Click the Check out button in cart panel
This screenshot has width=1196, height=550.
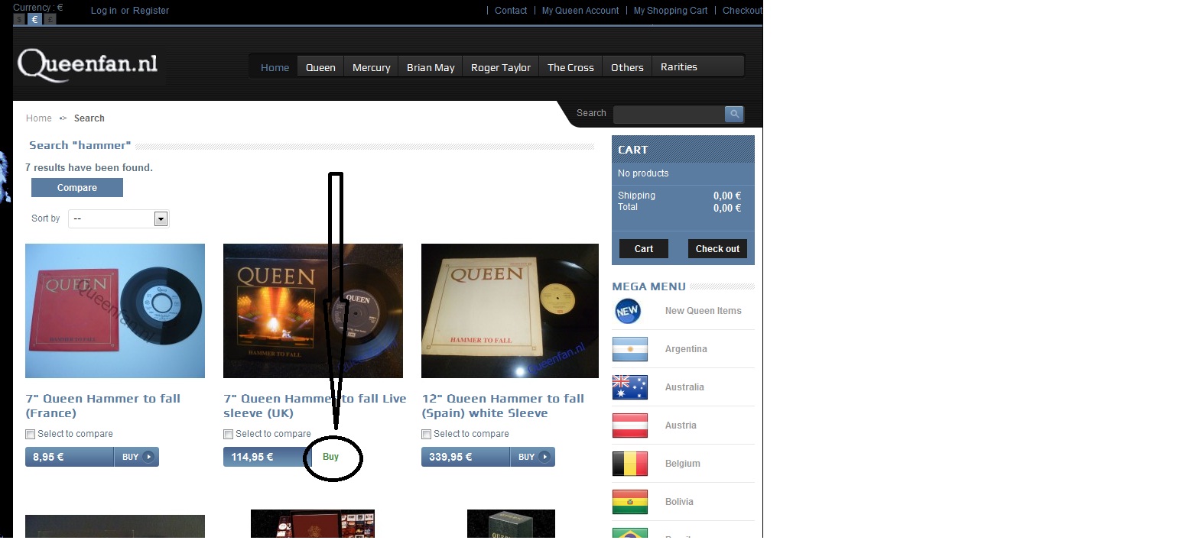click(x=717, y=249)
